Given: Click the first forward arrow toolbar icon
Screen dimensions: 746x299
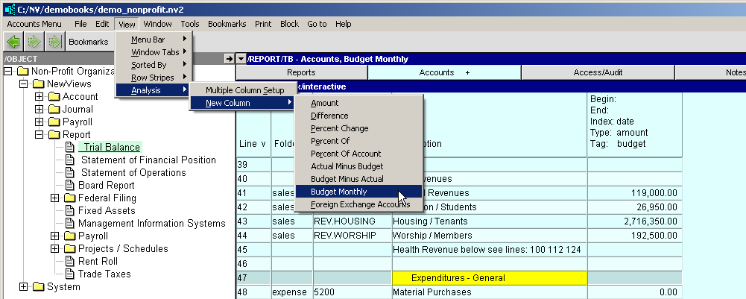Looking at the screenshot, I should click(x=34, y=42).
